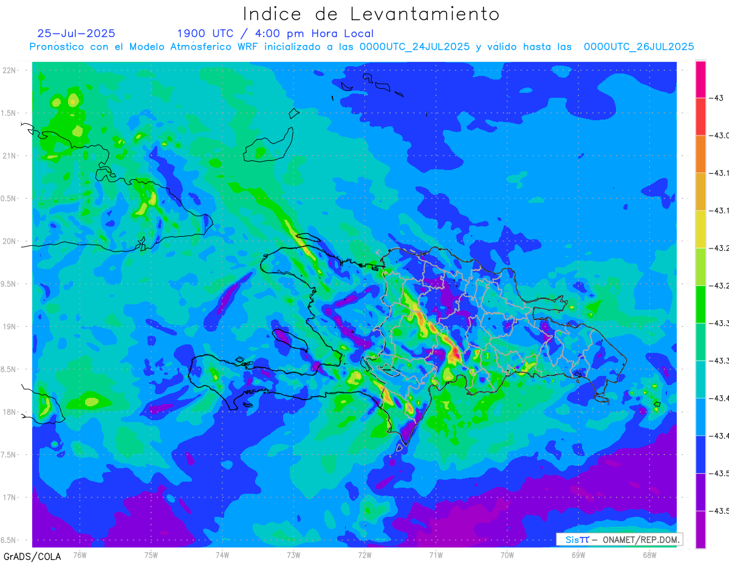Click the '69W' longitude label
This screenshot has width=729, height=563.
578,554
